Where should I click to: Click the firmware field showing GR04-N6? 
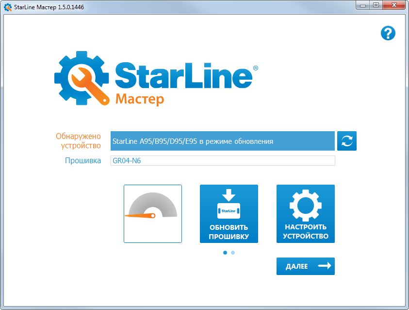[222, 161]
